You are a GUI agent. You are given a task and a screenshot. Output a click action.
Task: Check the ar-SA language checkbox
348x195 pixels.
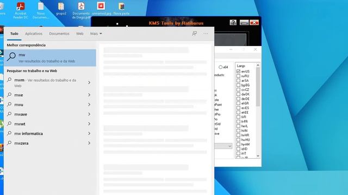point(238,81)
